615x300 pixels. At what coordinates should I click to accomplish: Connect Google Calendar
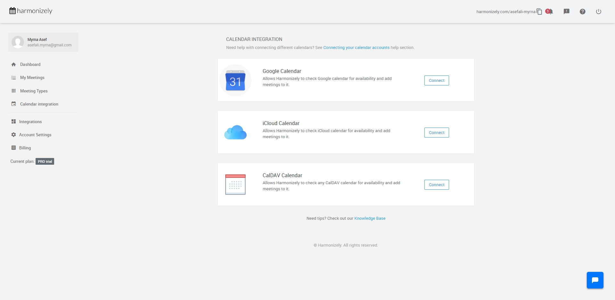[436, 81]
